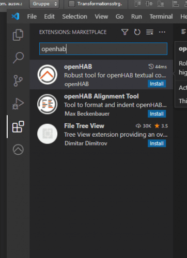Click the openHAB Alignment Tool logo
The height and width of the screenshot is (258, 187).
(48, 104)
